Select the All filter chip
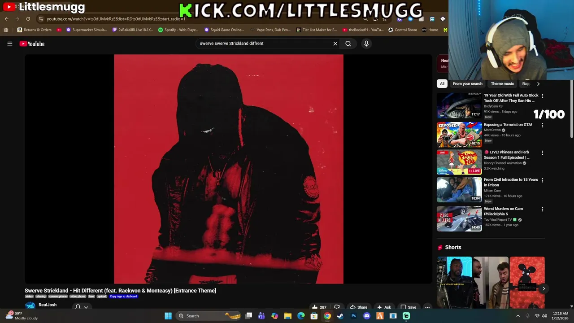This screenshot has width=574, height=323. click(442, 83)
